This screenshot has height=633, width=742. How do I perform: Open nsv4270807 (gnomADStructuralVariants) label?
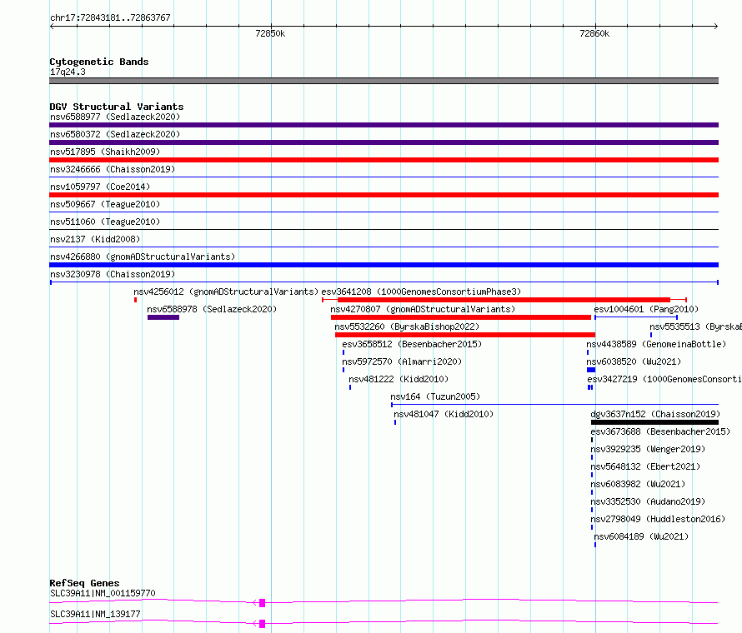pos(423,309)
